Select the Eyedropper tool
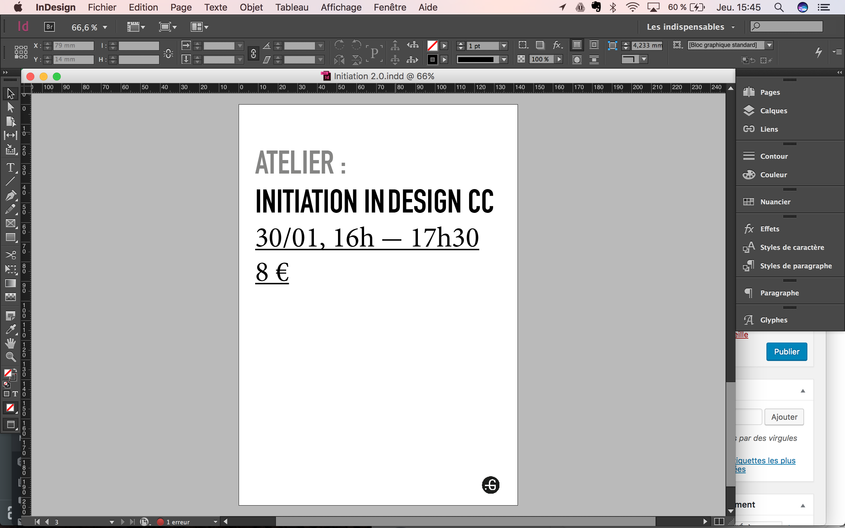This screenshot has height=528, width=845. click(x=11, y=329)
